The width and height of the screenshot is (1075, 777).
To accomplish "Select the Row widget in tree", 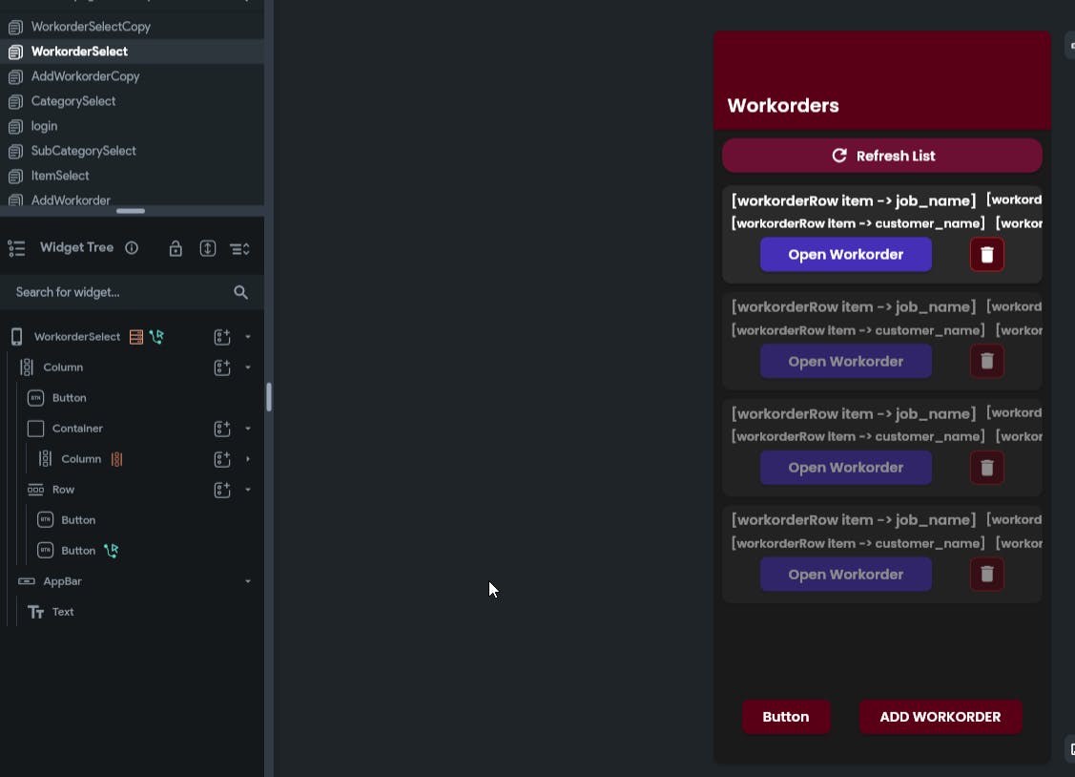I will pos(63,490).
